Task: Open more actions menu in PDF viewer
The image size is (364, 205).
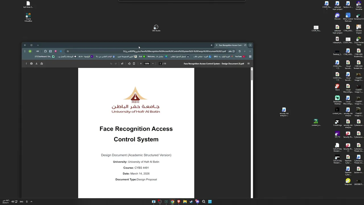Action: tap(26, 63)
